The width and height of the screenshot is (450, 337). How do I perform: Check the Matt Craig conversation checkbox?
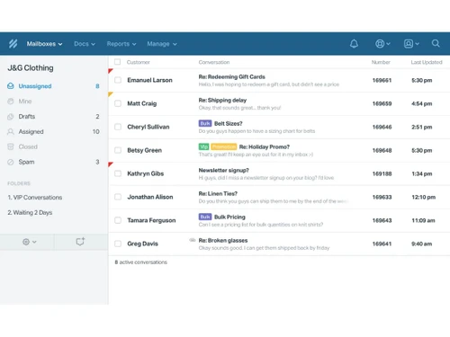click(118, 103)
